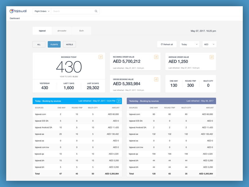Click the Refresh all button
Viewport: 249px width, 187px height.
[167, 44]
